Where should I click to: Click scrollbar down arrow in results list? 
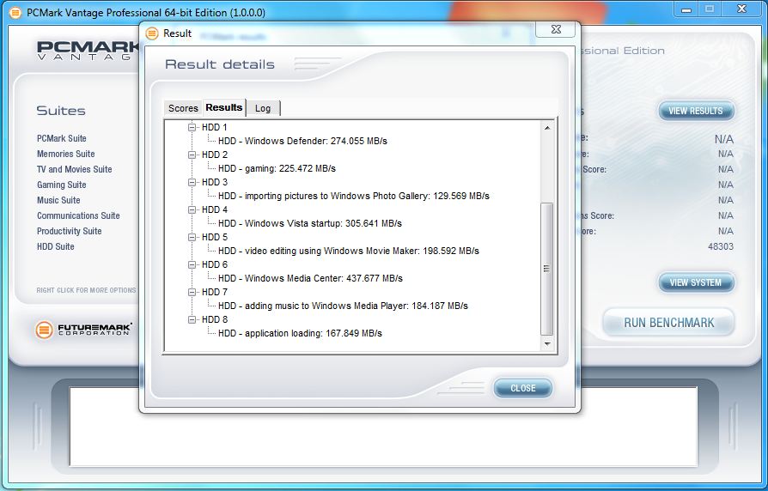(547, 344)
